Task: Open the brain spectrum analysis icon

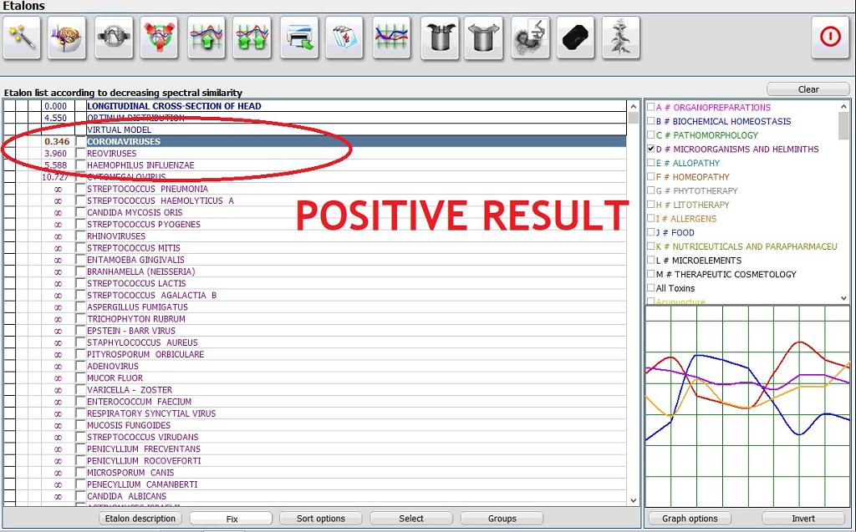Action: pyautogui.click(x=68, y=38)
